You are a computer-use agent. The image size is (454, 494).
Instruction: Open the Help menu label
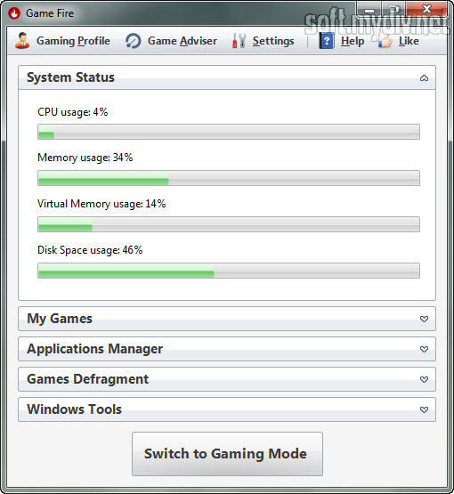pyautogui.click(x=353, y=41)
